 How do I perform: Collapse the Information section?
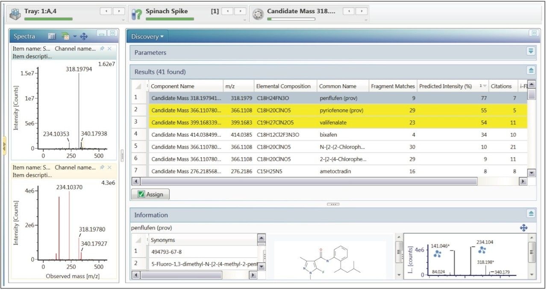pos(531,214)
